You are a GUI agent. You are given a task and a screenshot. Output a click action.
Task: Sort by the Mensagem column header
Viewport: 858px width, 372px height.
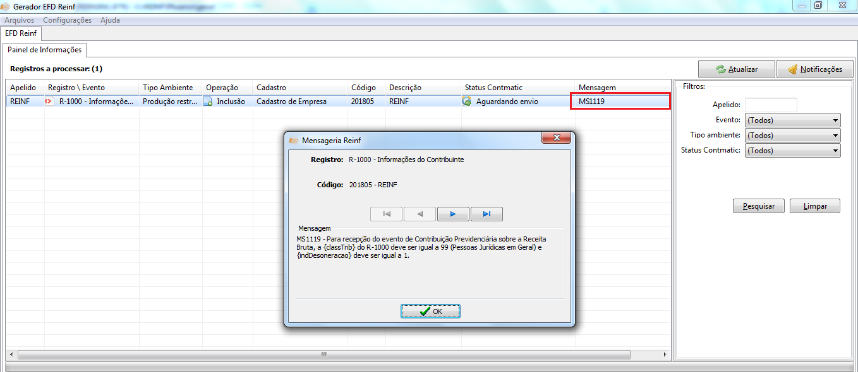(x=622, y=88)
